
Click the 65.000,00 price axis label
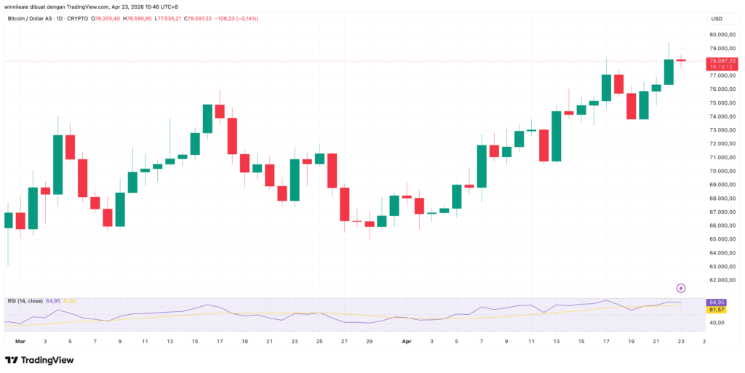(722, 239)
